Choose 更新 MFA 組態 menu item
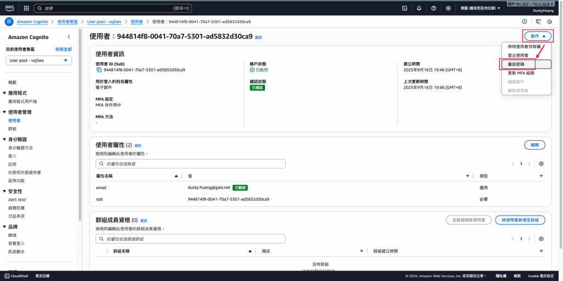 [526, 73]
